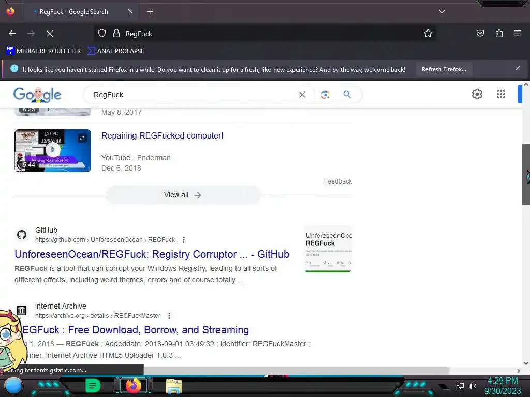Click the scroll right arrow at bottom
The width and height of the screenshot is (530, 397).
pos(519,371)
